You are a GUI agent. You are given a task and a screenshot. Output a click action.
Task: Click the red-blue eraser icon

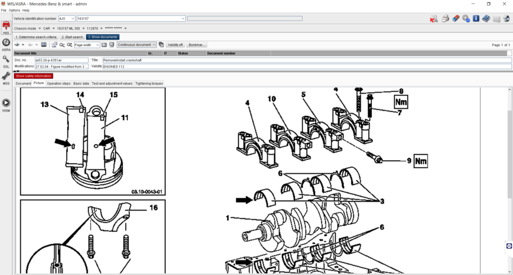pos(456,19)
